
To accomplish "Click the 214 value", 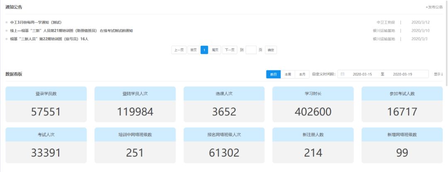I will coord(313,153).
